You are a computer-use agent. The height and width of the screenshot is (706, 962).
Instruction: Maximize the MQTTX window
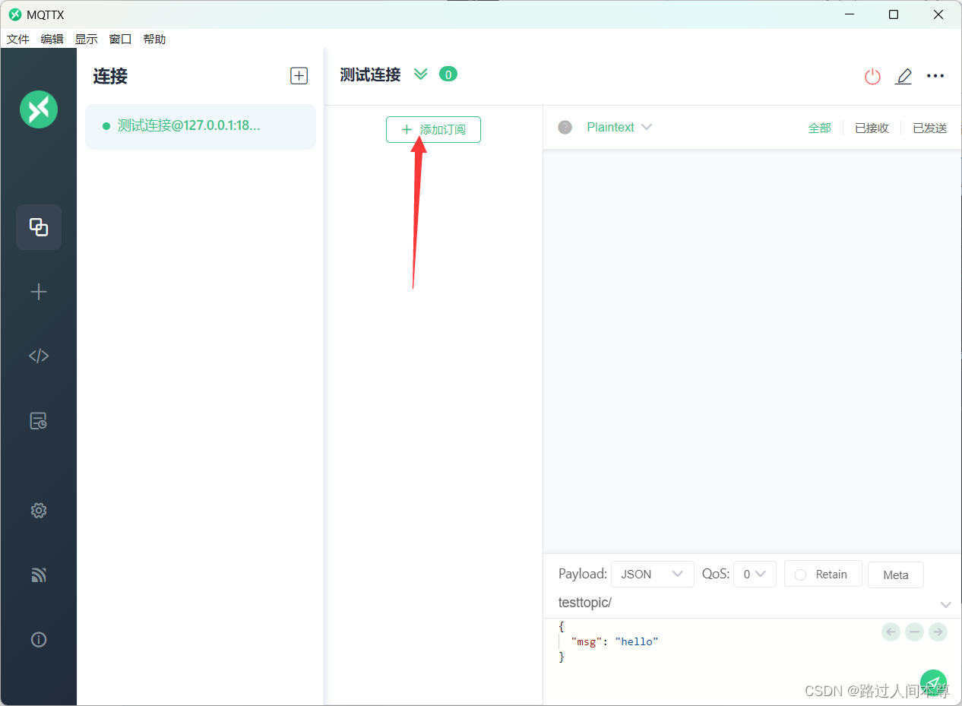[894, 14]
